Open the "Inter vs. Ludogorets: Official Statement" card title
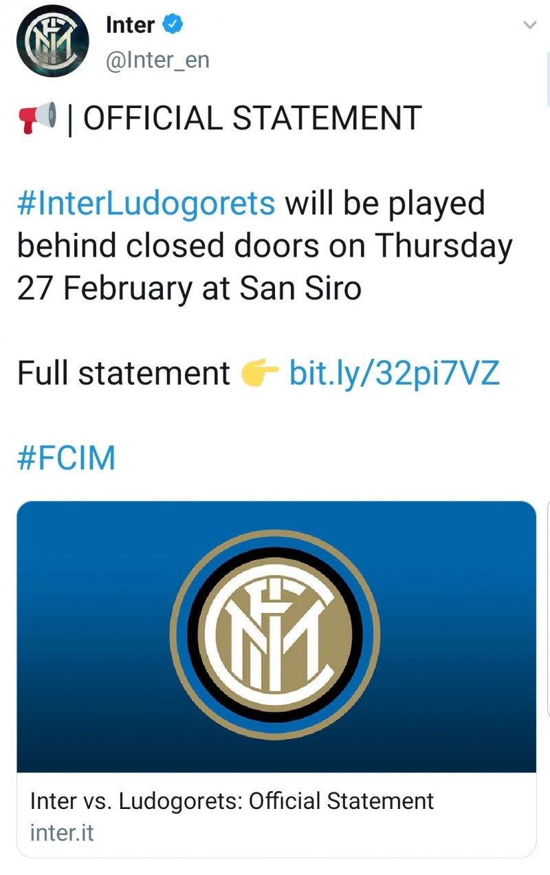 coord(232,801)
